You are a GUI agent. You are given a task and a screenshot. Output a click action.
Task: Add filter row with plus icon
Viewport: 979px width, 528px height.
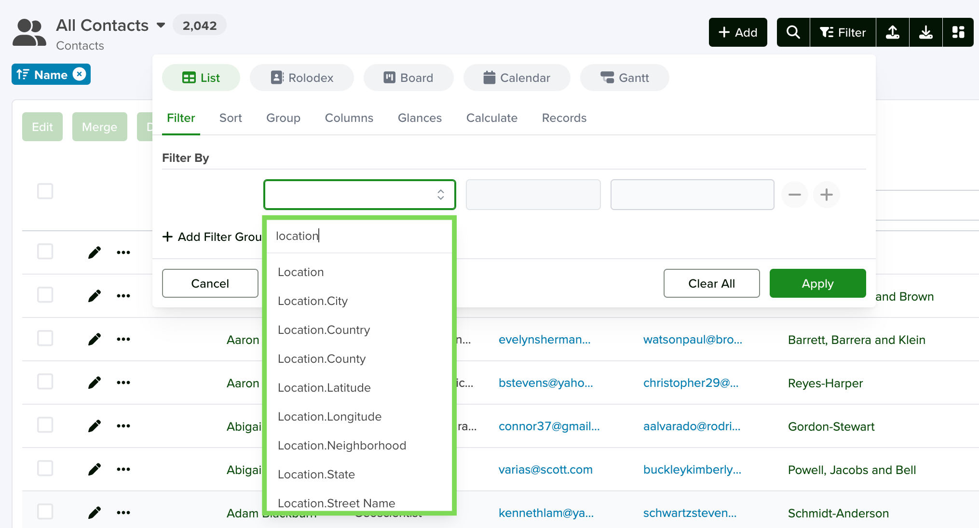pos(827,195)
